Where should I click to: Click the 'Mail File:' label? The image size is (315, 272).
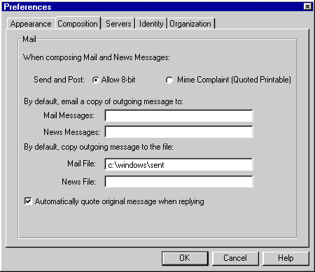click(x=81, y=164)
